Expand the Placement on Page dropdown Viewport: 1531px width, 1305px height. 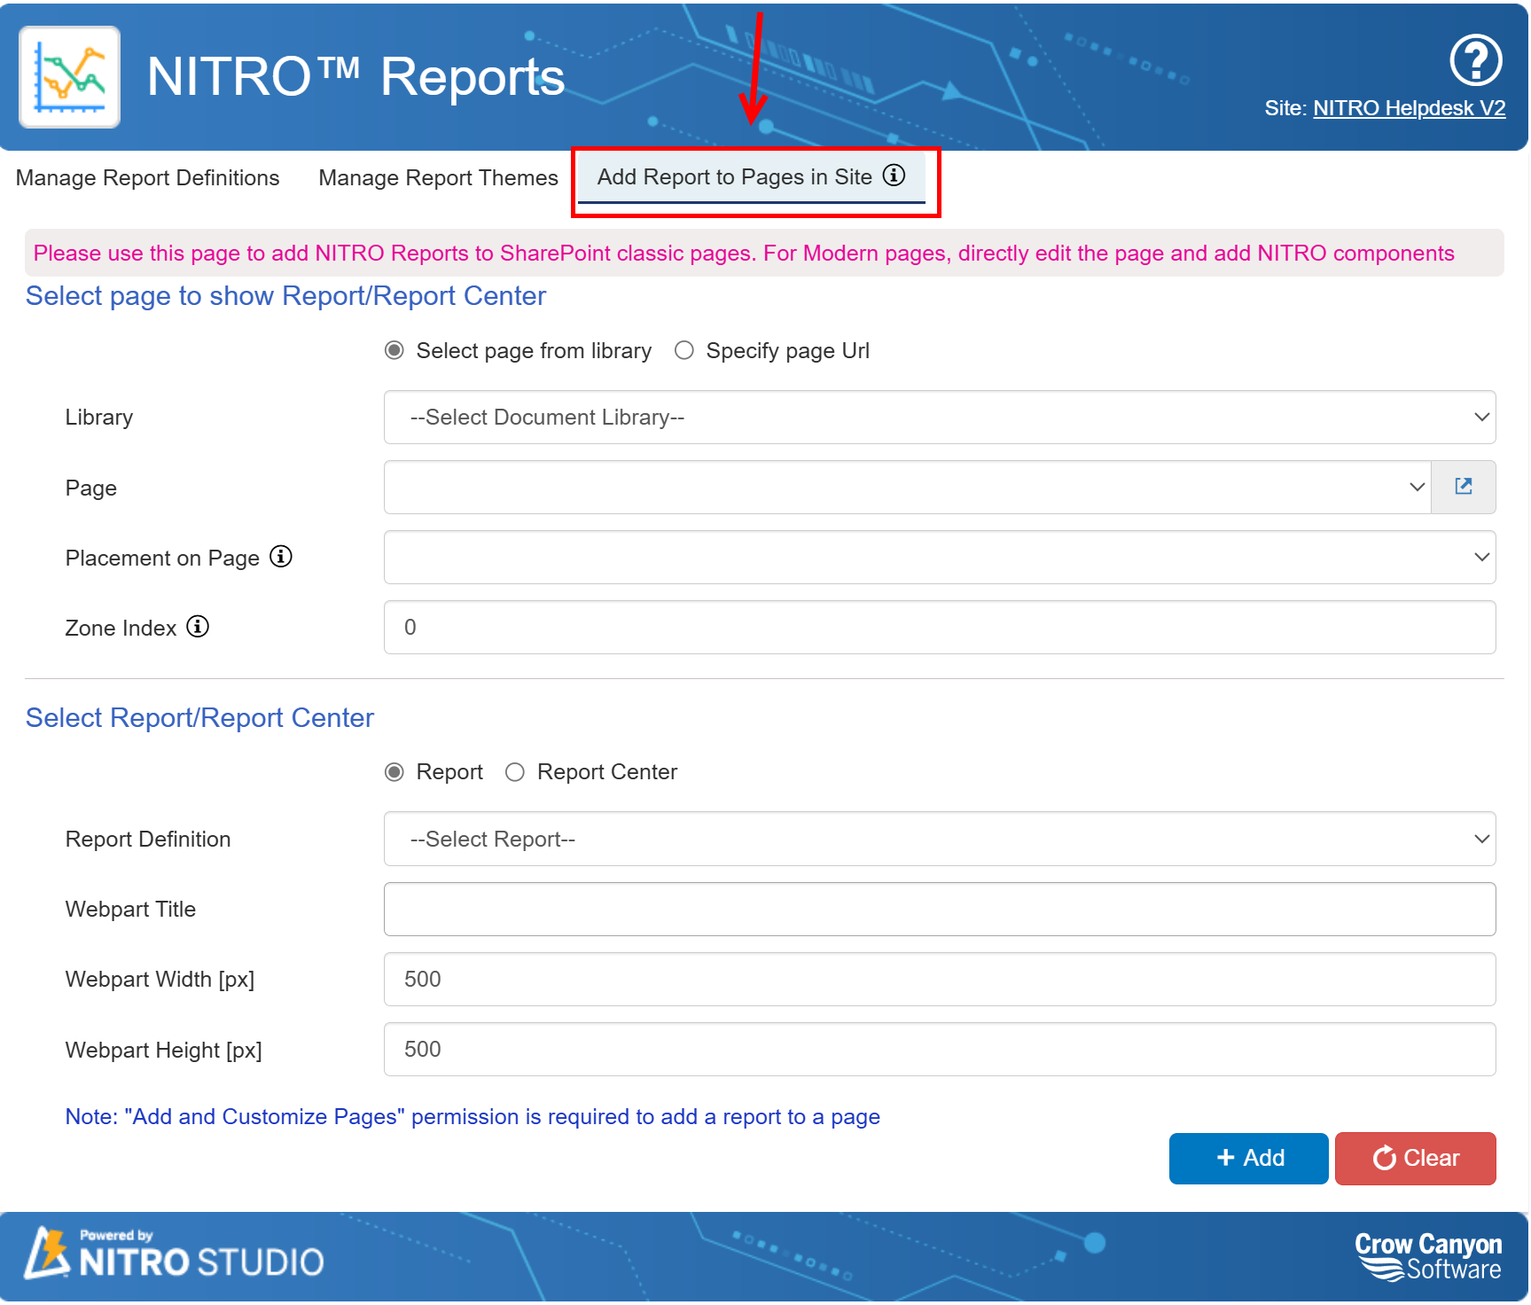[940, 558]
